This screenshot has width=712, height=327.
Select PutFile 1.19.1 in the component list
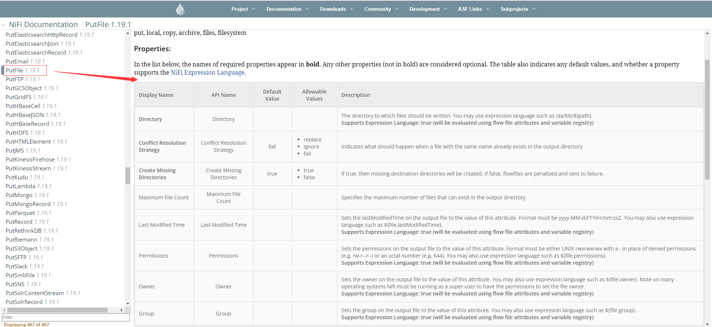[23, 71]
